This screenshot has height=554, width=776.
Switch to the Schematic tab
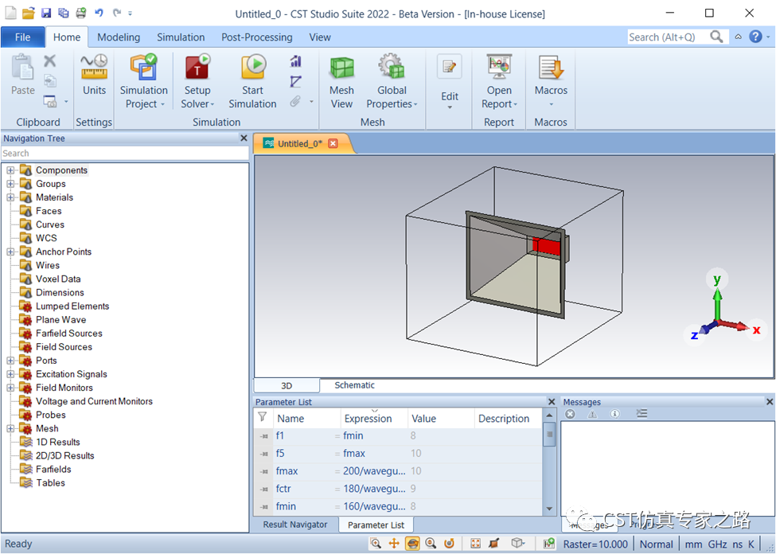pos(354,384)
